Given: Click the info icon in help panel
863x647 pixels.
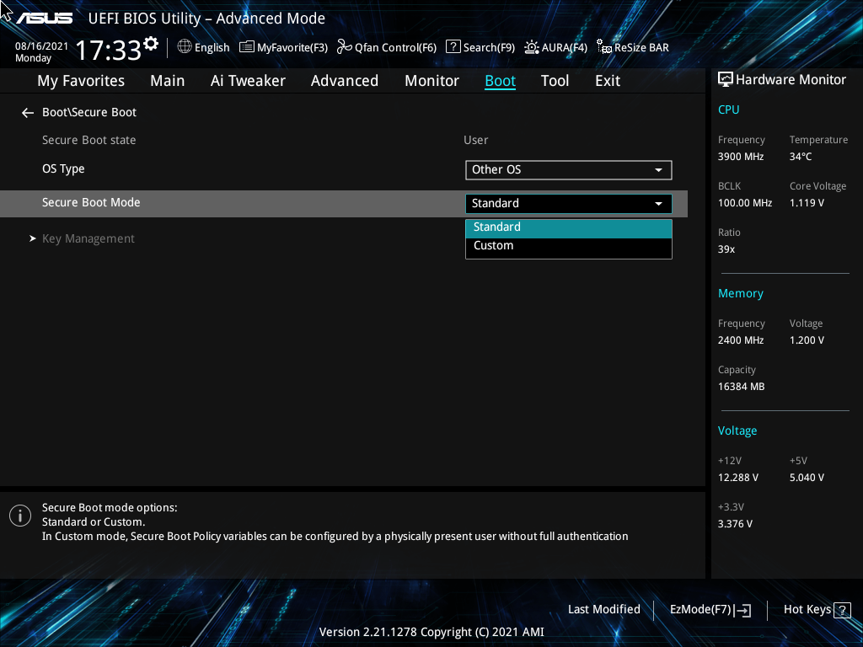Looking at the screenshot, I should point(20,516).
